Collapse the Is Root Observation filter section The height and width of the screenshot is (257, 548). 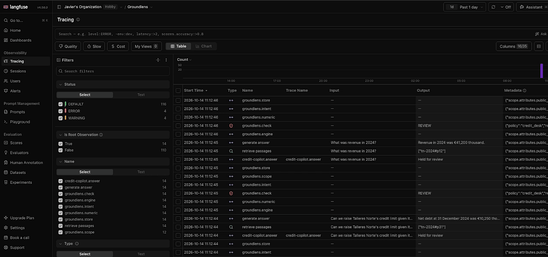point(113,134)
